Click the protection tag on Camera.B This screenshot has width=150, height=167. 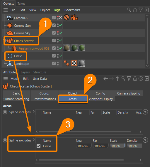tap(67, 17)
